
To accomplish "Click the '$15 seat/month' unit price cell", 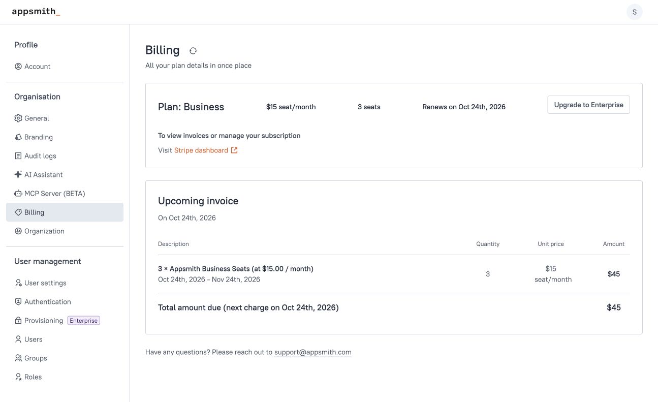I will [553, 274].
